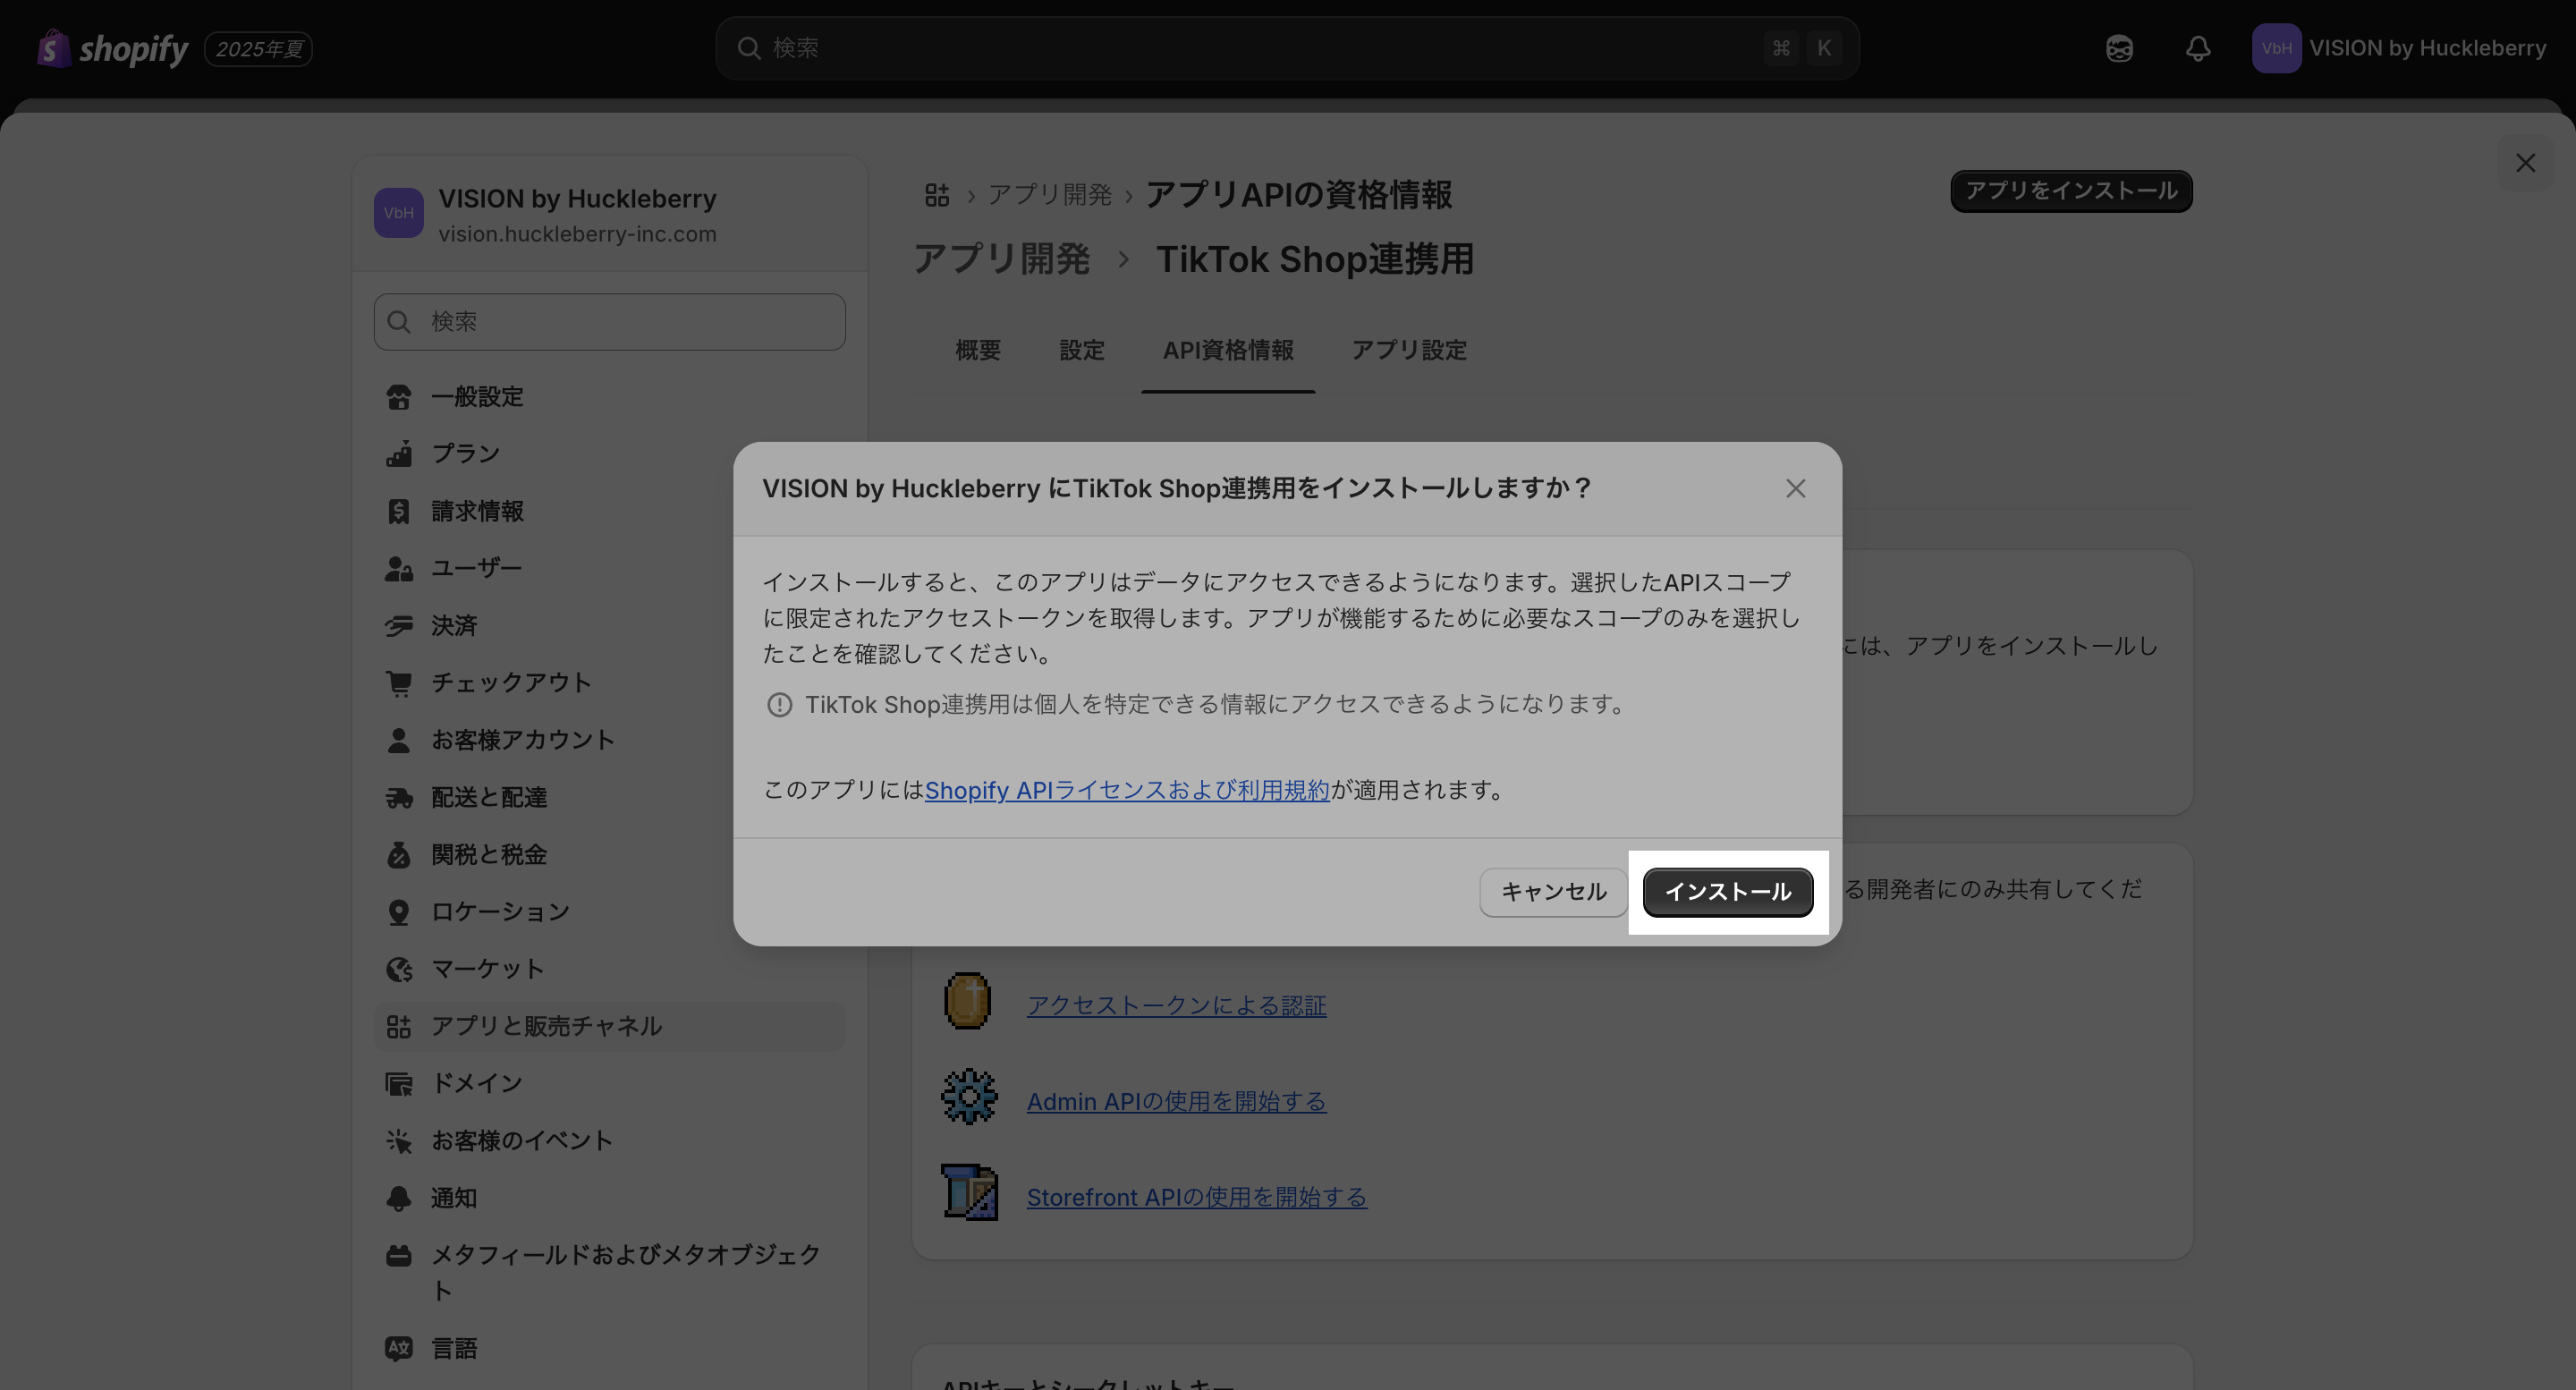The width and height of the screenshot is (2576, 1390).
Task: Open the 決済 settings item
Action: click(609, 625)
